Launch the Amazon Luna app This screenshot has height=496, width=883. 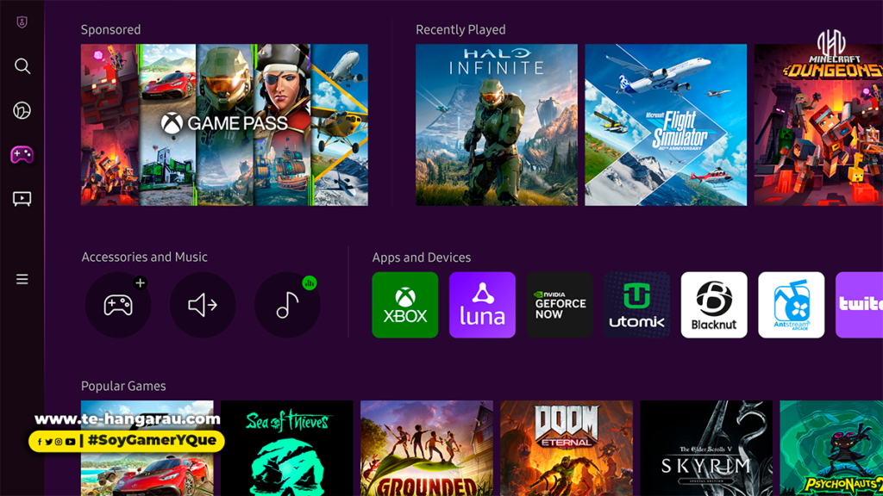coord(482,305)
